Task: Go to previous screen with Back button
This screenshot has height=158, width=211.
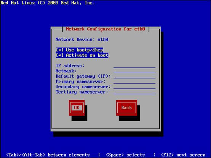Action: pos(126,108)
